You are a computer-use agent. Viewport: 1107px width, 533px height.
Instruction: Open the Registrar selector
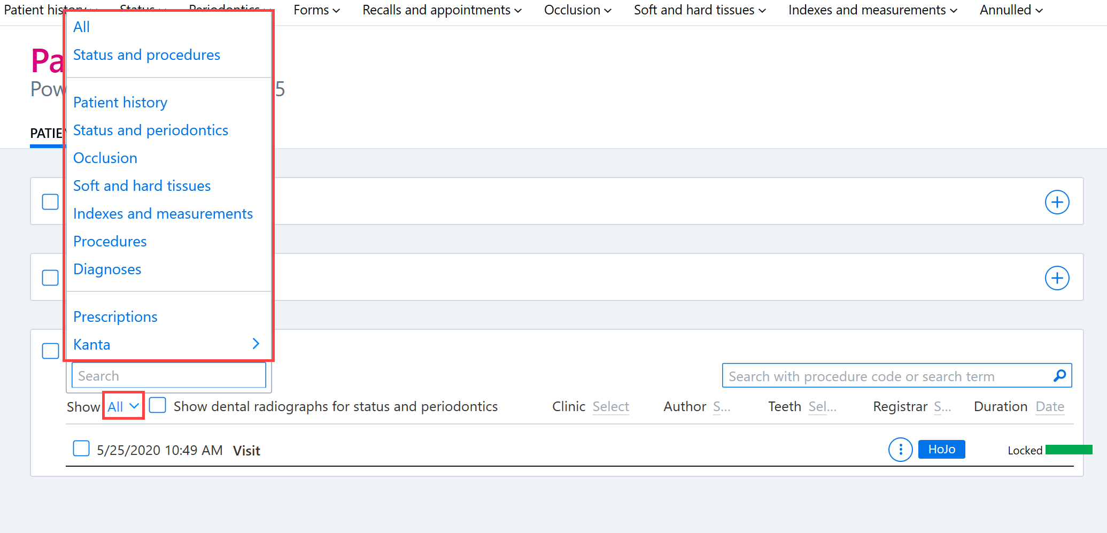[942, 407]
